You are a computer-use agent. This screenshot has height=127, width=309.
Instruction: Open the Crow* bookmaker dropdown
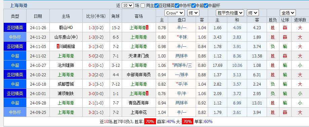tap(175, 13)
